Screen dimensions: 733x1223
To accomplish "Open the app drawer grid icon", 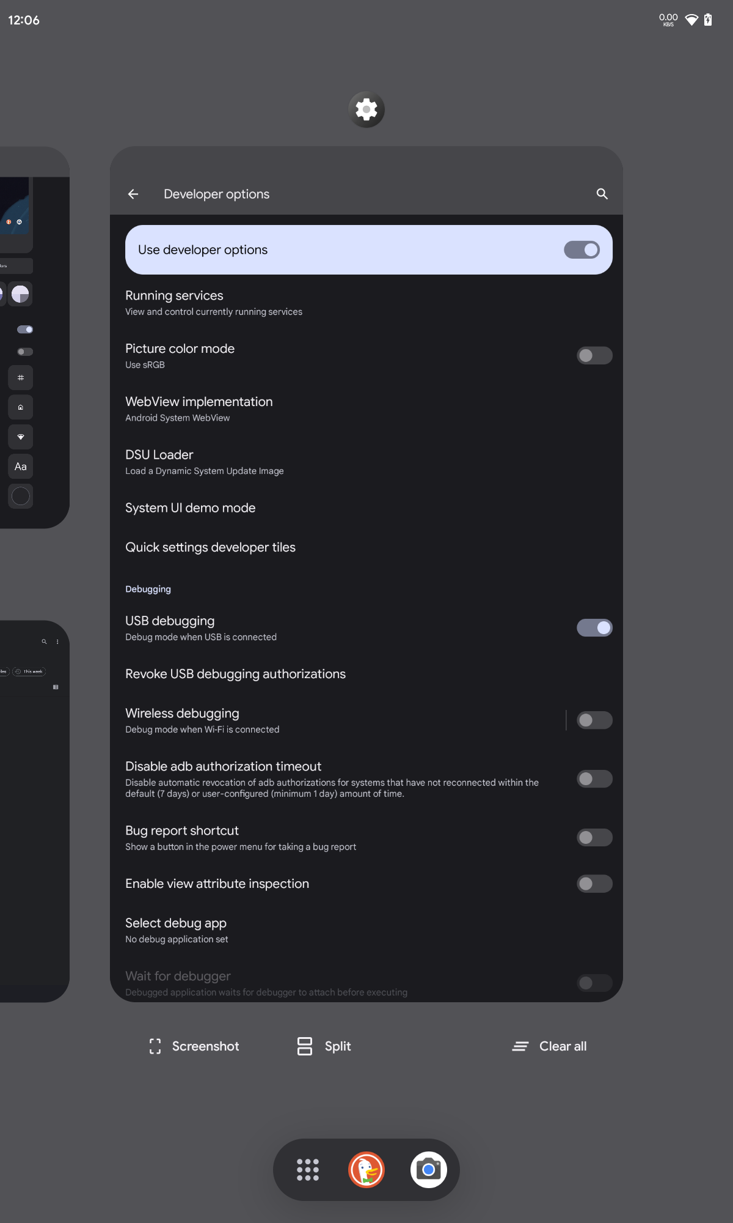I will [x=308, y=1170].
